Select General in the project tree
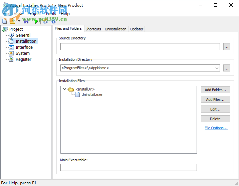This screenshot has width=239, height=186. coord(23,35)
